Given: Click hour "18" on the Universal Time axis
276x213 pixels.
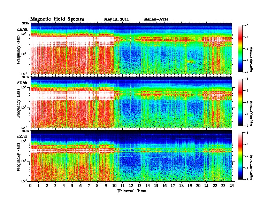Looking at the screenshot, I should [x=181, y=186].
